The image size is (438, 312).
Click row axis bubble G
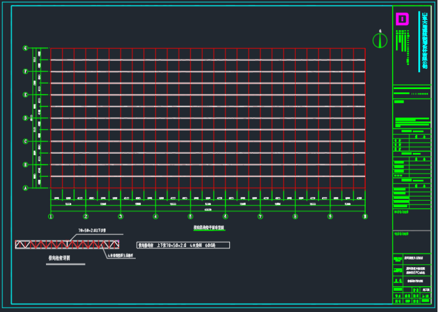25,48
